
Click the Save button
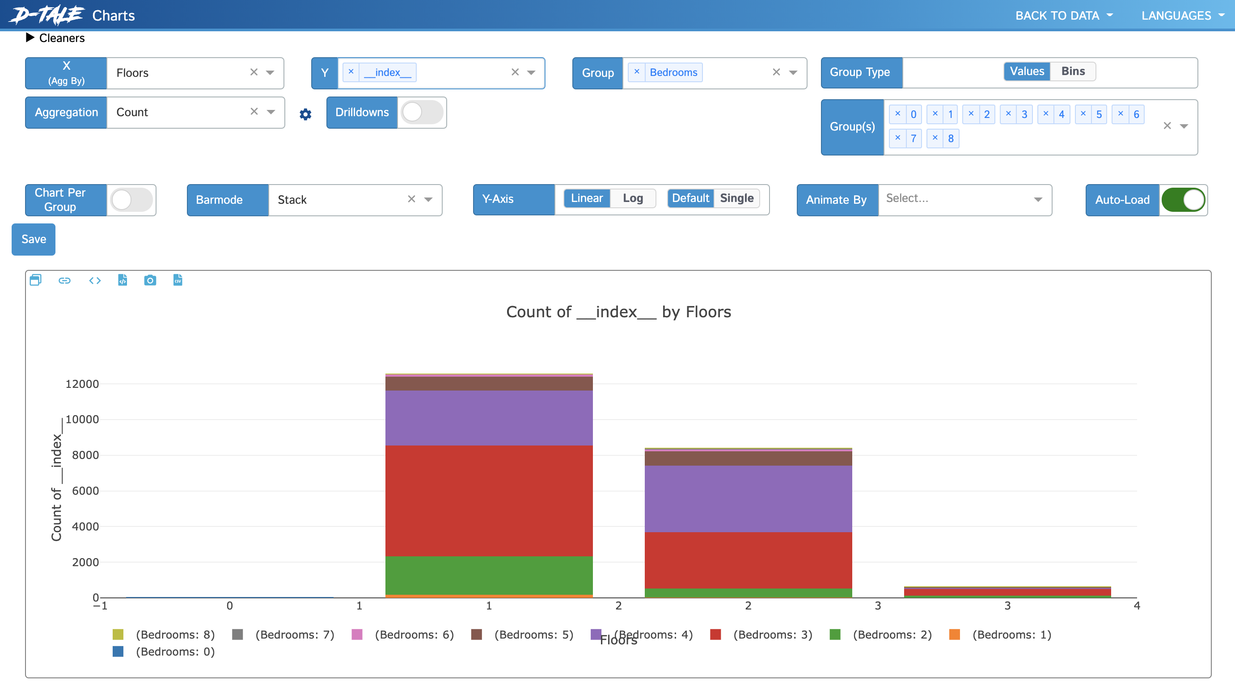point(33,239)
